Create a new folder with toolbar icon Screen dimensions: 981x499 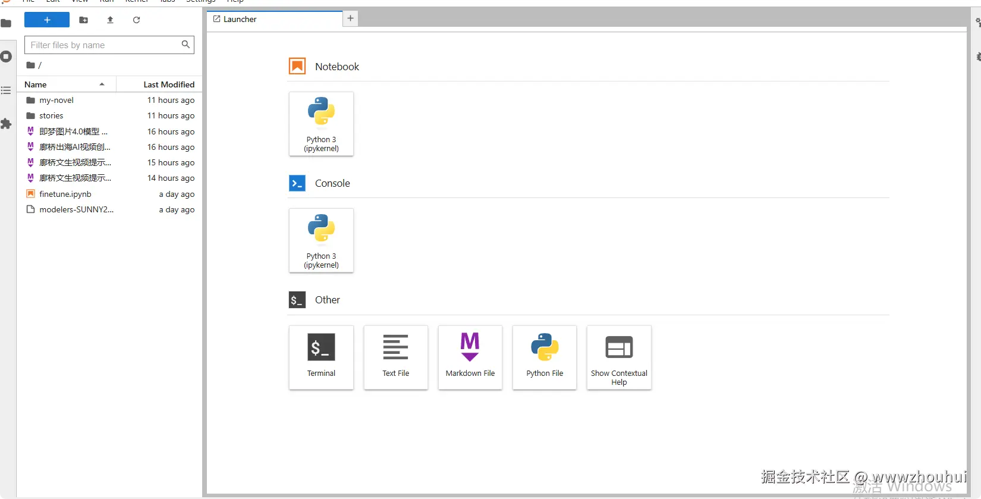coord(84,20)
